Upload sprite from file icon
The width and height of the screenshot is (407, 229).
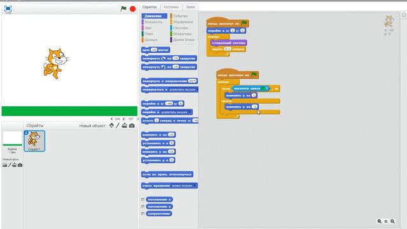point(125,125)
